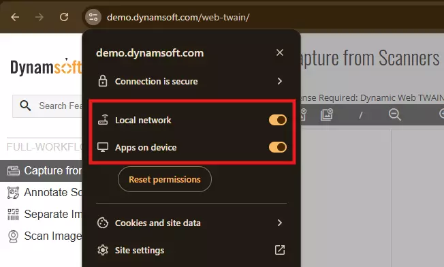444x267 pixels.
Task: Close the site info popup
Action: pos(280,52)
